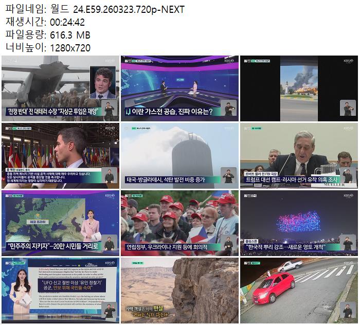This screenshot has width=360, height=325.
Task: Click the KBS logo on the red-hat crowd thumbnail
Action: click(x=228, y=195)
